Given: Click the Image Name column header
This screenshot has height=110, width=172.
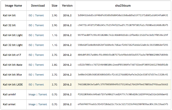Looking at the screenshot, I should coord(13,6).
